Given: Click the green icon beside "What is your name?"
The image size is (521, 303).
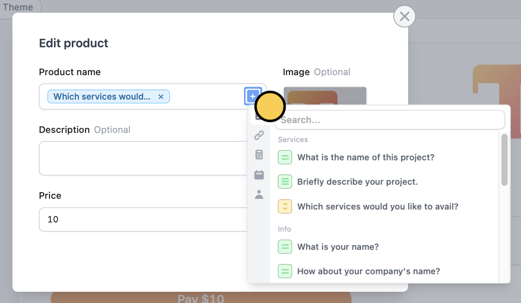Looking at the screenshot, I should click(x=285, y=247).
